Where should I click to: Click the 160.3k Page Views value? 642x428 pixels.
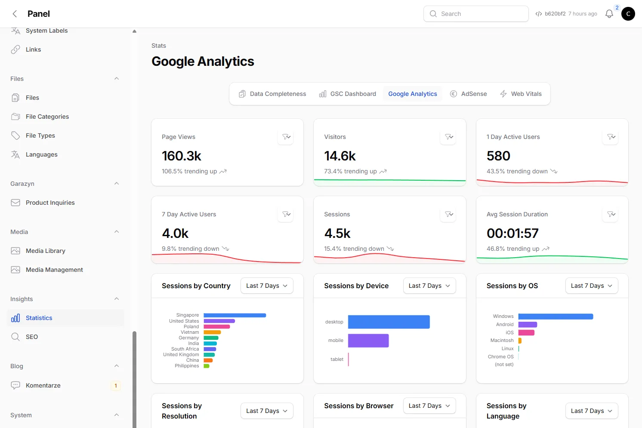coord(182,156)
